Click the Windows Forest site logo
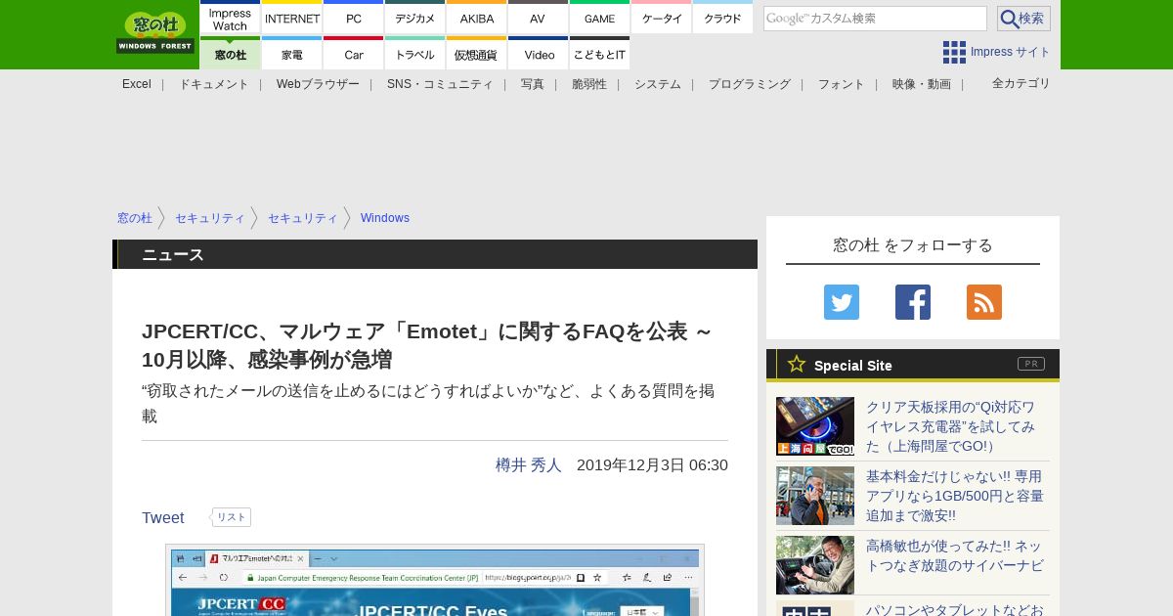Screen dimensions: 1173x616 (x=155, y=32)
